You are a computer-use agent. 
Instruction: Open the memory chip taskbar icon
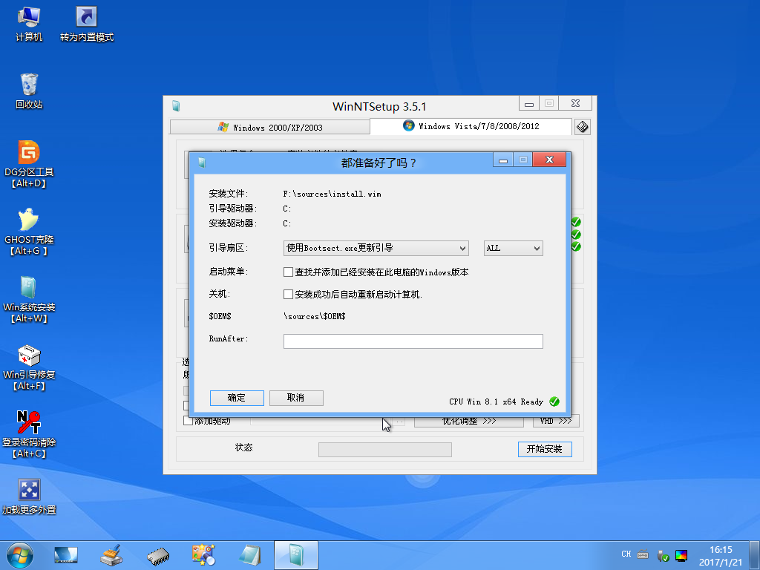point(158,555)
